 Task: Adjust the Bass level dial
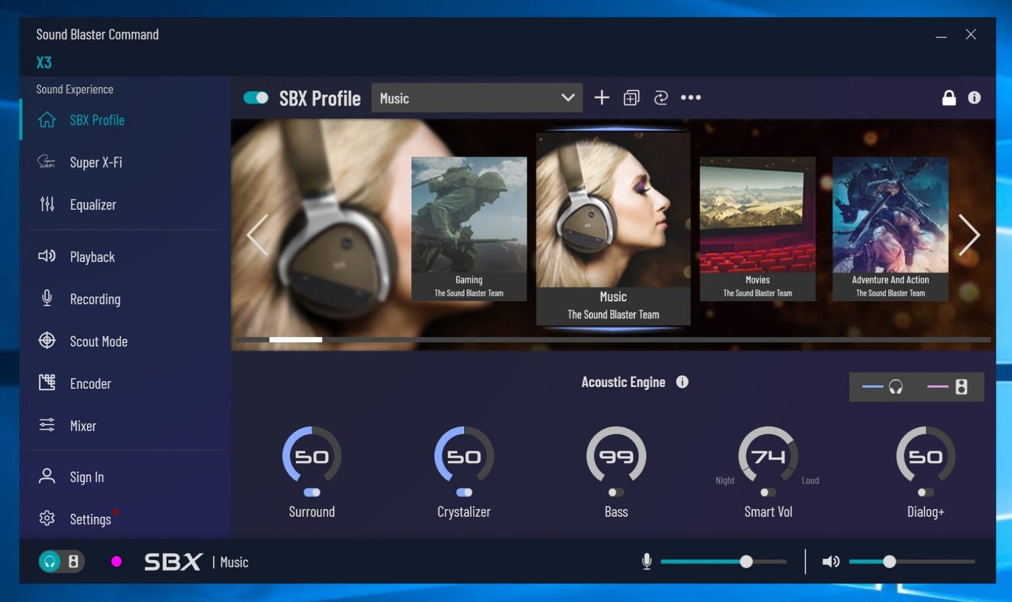616,456
